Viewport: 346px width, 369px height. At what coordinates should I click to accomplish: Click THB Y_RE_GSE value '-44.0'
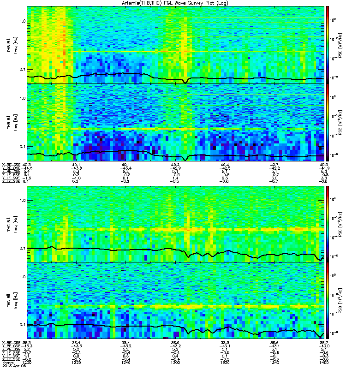[x=27, y=168]
